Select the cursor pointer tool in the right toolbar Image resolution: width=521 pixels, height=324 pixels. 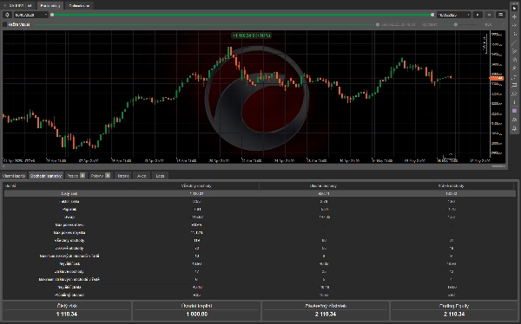[514, 8]
